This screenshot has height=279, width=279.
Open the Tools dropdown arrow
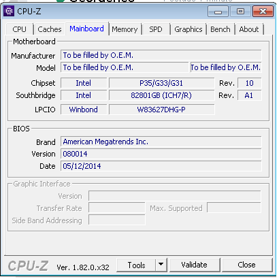point(161,265)
